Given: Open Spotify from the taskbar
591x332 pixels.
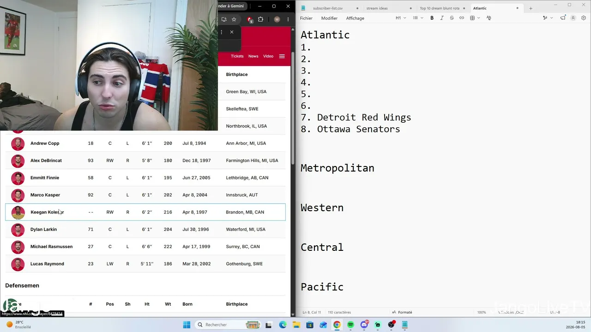Looking at the screenshot, I should point(350,325).
